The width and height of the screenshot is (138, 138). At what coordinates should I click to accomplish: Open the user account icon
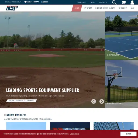click(x=132, y=2)
